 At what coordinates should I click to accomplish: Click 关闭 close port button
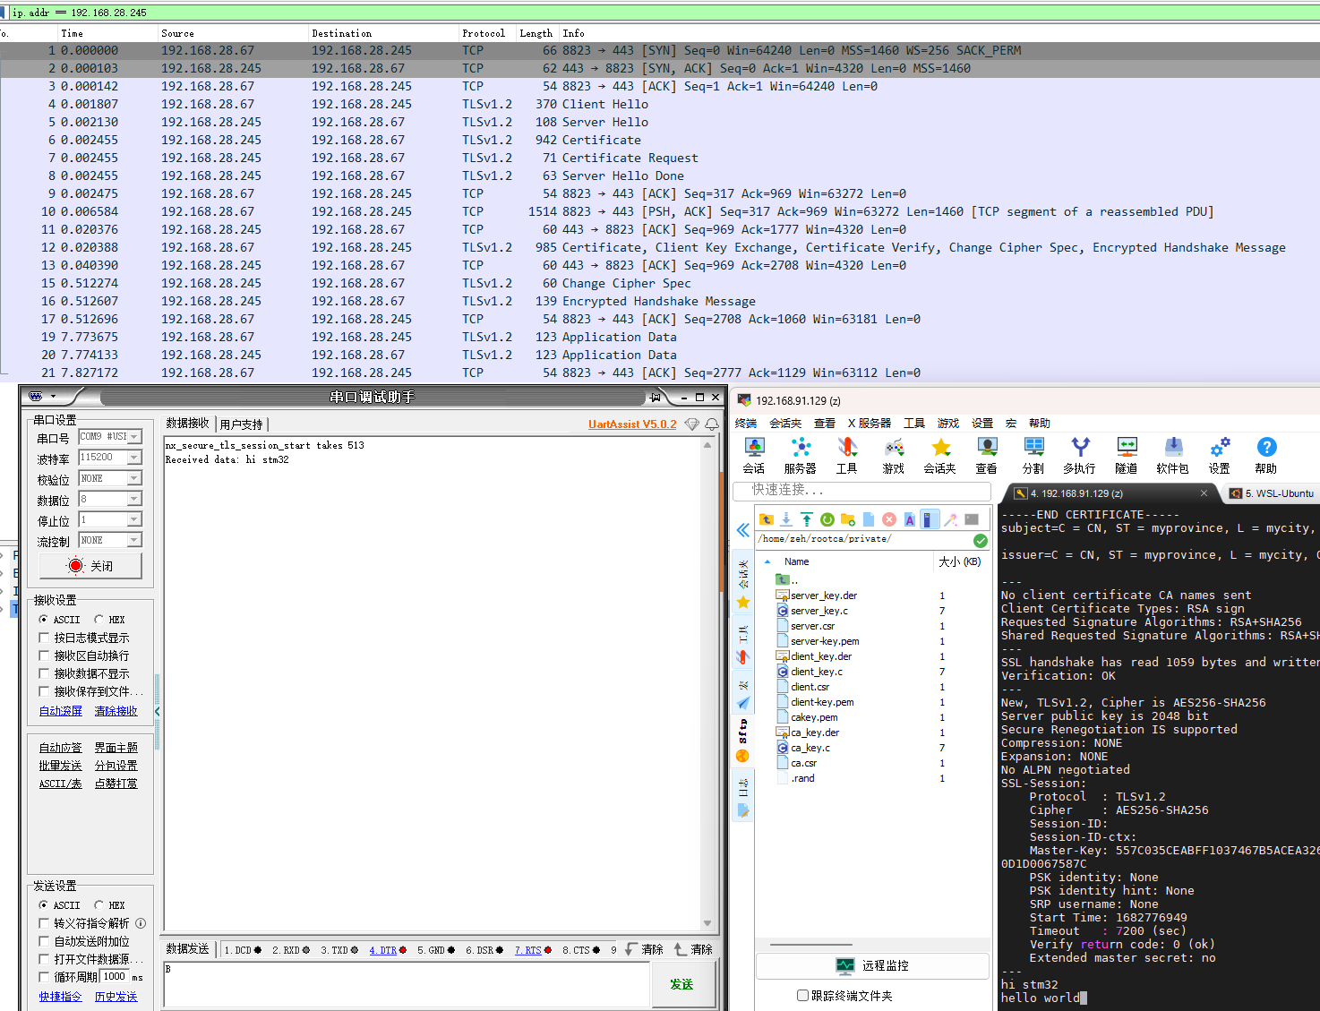(90, 566)
